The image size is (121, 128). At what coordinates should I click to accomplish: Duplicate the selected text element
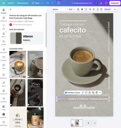[93, 92]
